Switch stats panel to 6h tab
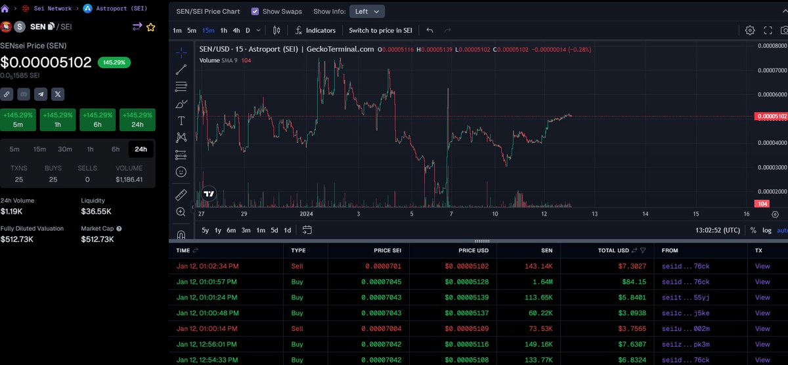Viewport: 788px width, 365px height. [x=116, y=149]
